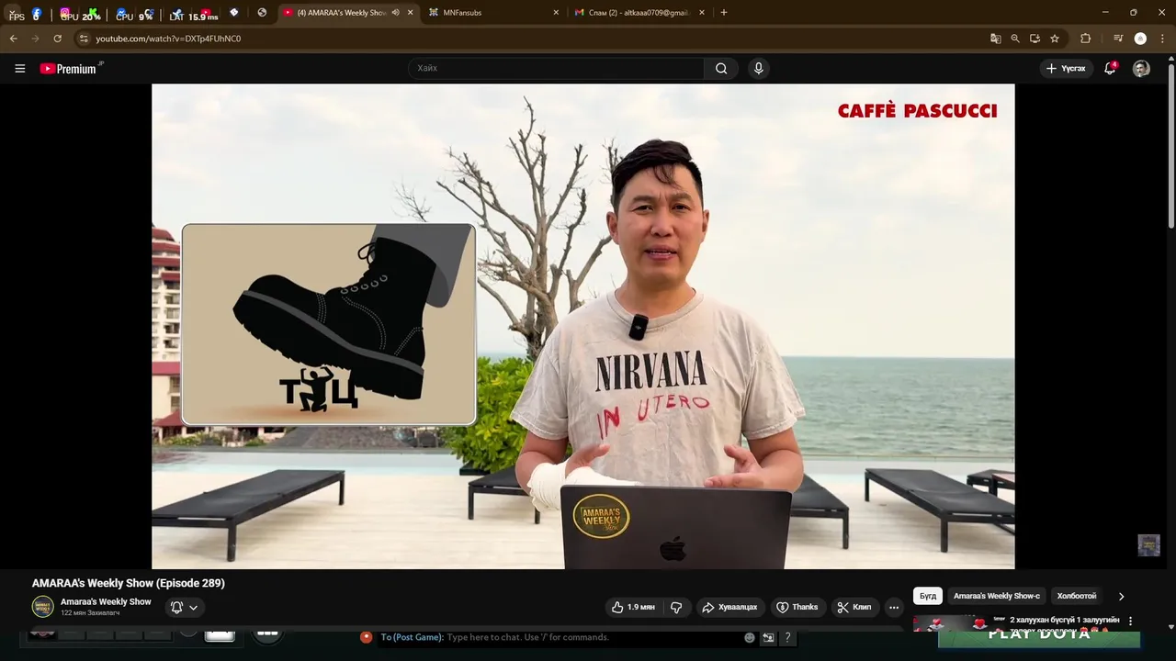Go back in browser history

(x=13, y=39)
